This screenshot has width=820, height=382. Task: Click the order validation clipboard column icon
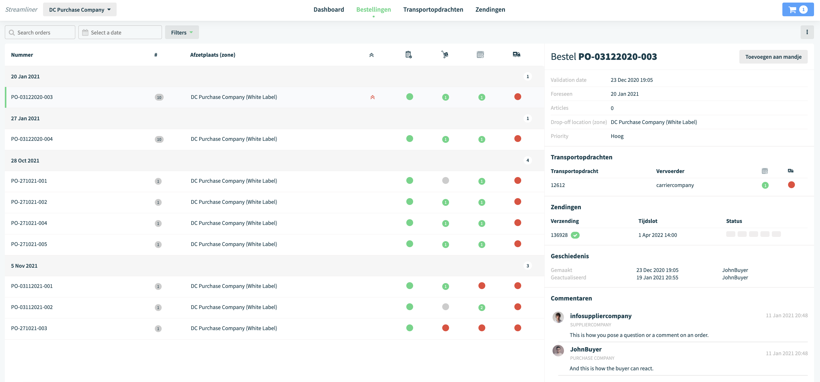[x=409, y=55]
